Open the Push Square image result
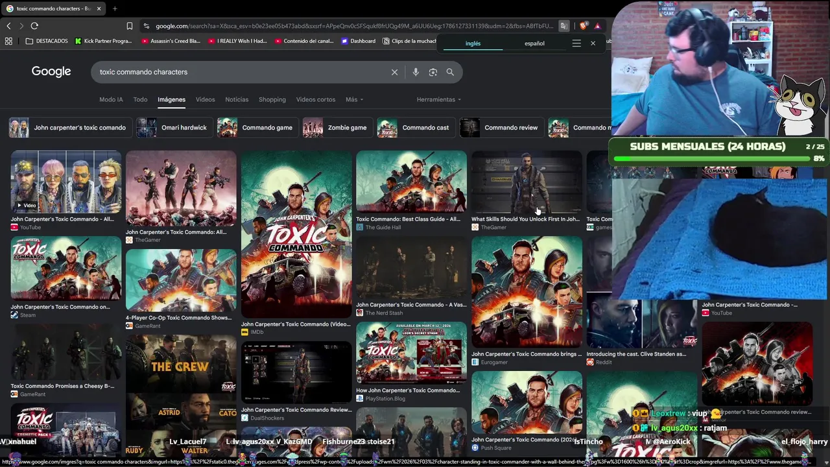The width and height of the screenshot is (830, 467). click(x=527, y=402)
